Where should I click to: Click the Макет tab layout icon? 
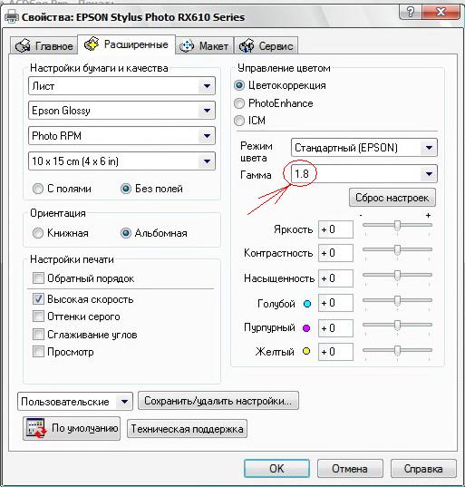[x=188, y=46]
